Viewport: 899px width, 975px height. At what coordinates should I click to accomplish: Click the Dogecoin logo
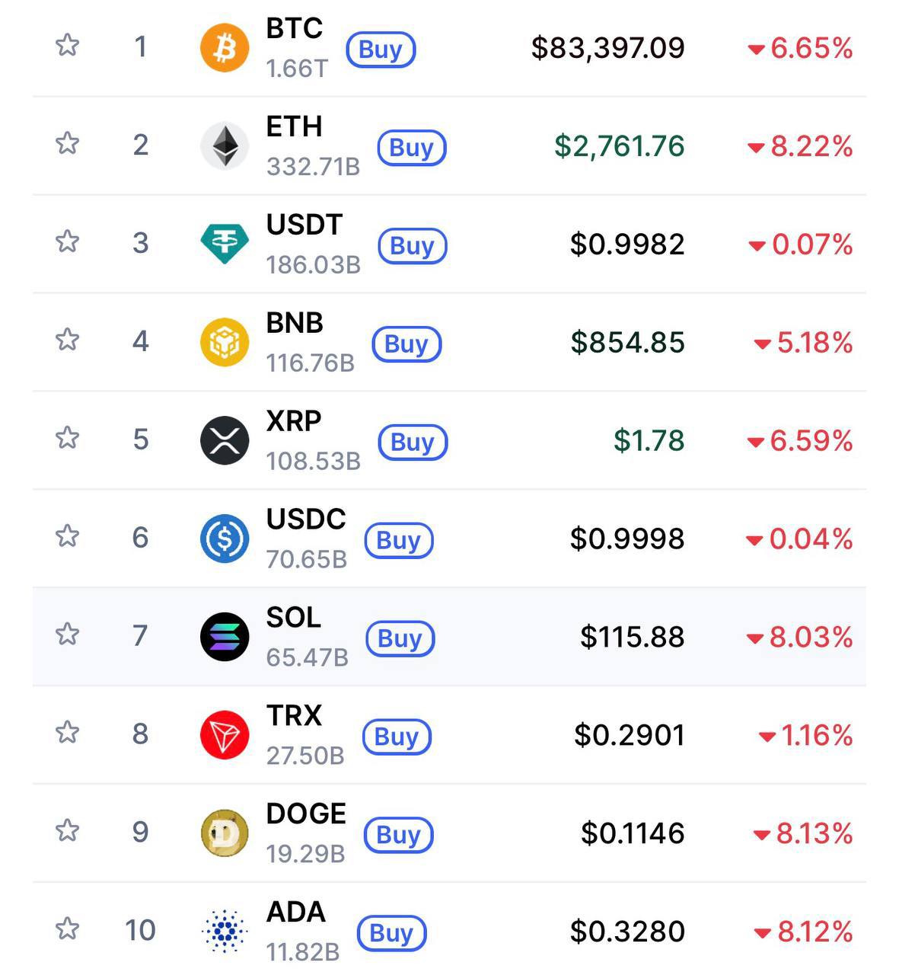click(x=225, y=833)
